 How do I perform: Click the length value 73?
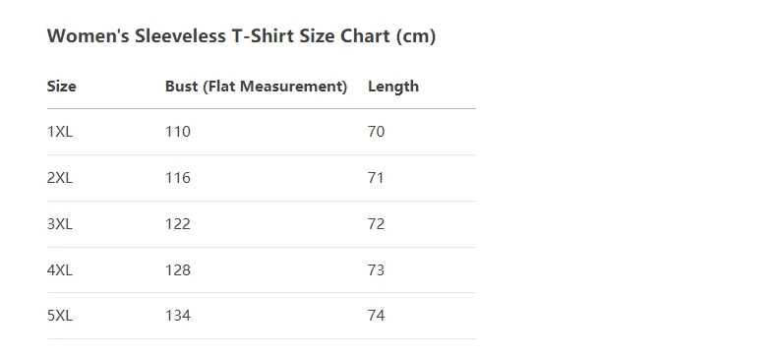(x=376, y=270)
